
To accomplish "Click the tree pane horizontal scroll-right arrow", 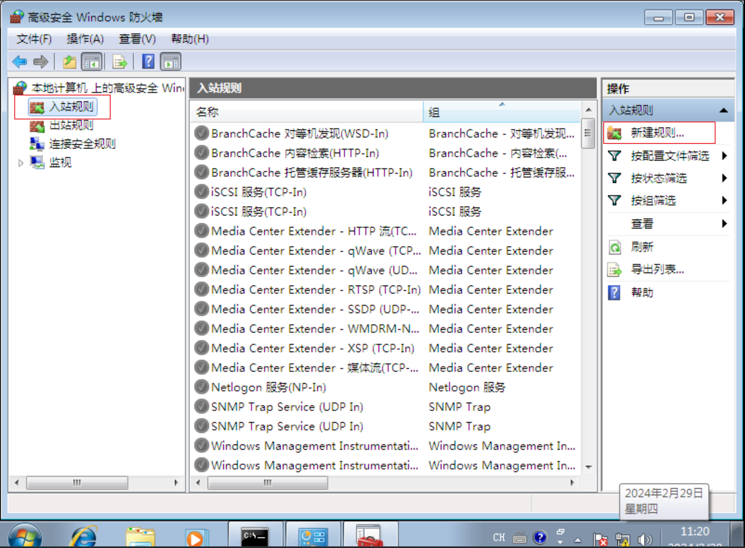I will [176, 483].
